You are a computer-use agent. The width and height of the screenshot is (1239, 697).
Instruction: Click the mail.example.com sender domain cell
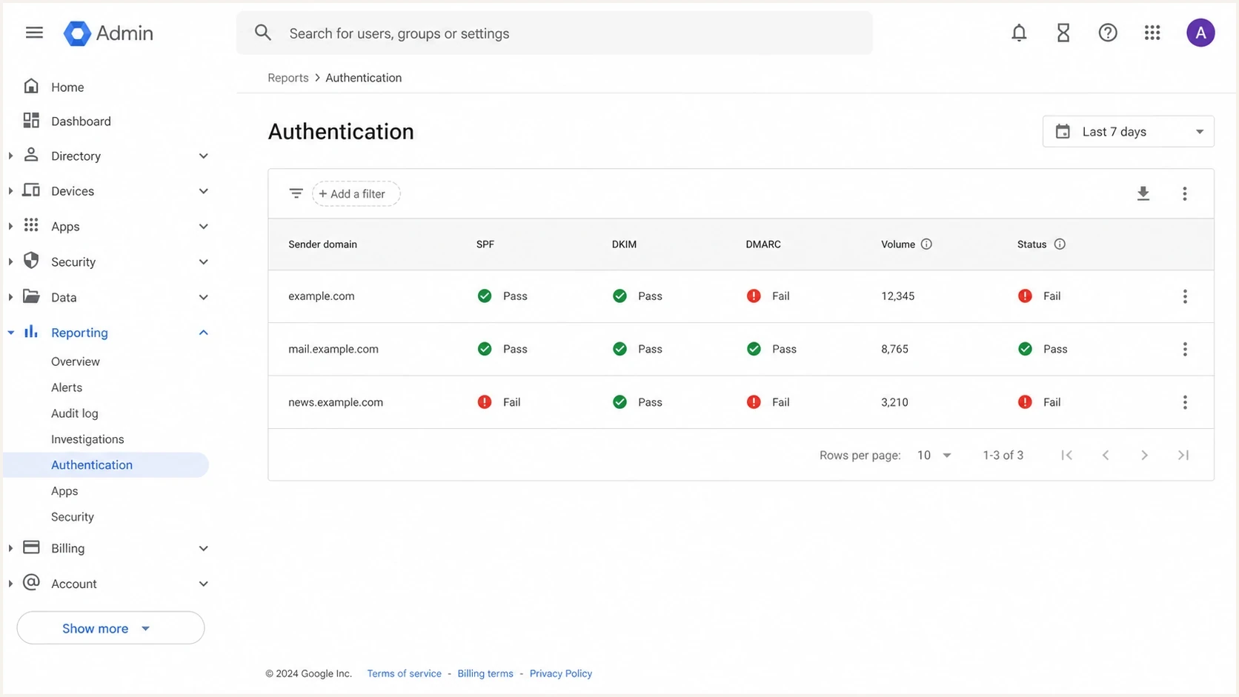(x=333, y=349)
